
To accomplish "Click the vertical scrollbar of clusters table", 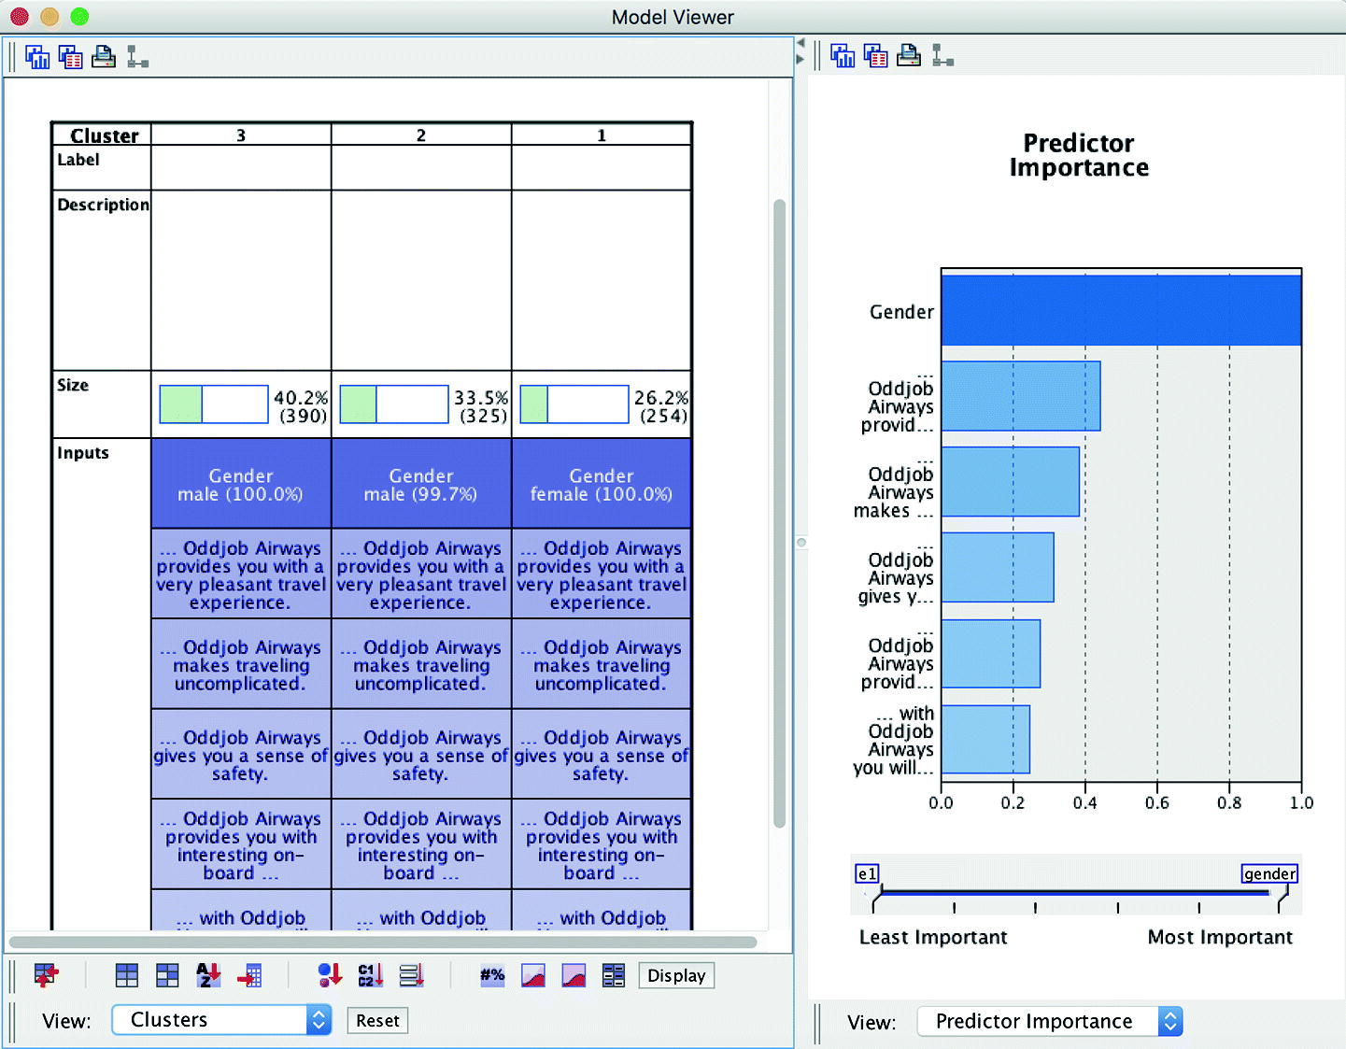I will pos(780,514).
